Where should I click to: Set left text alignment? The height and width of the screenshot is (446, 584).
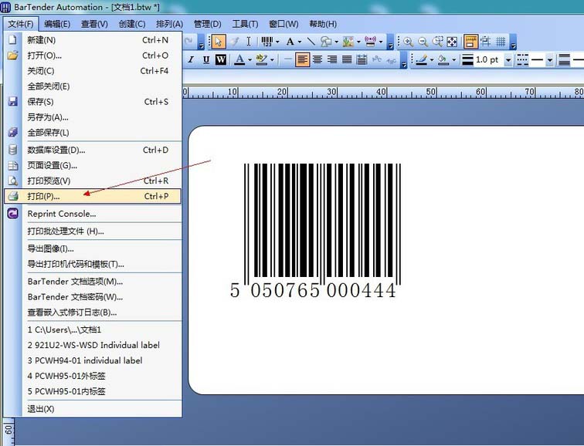coord(302,59)
